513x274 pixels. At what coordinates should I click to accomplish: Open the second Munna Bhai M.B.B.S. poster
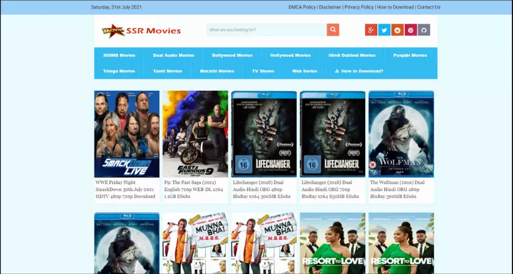pyautogui.click(x=264, y=244)
